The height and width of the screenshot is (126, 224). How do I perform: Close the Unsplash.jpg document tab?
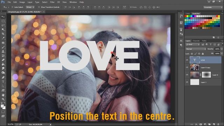(x=44, y=12)
